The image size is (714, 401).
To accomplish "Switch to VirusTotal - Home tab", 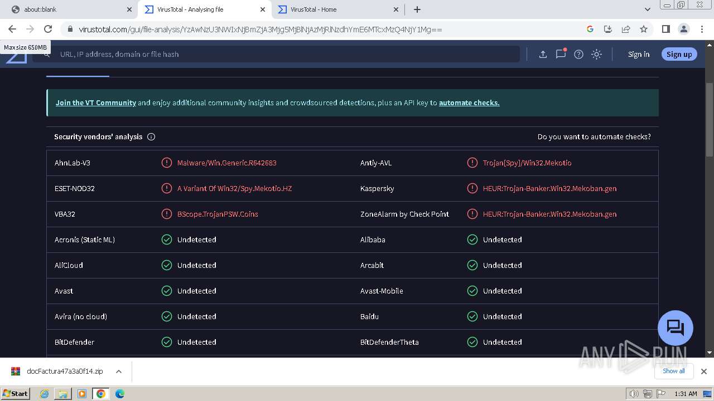I will click(x=337, y=9).
